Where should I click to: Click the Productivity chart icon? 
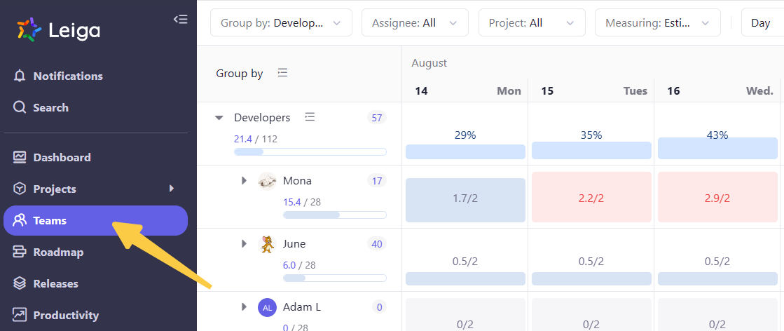point(20,315)
